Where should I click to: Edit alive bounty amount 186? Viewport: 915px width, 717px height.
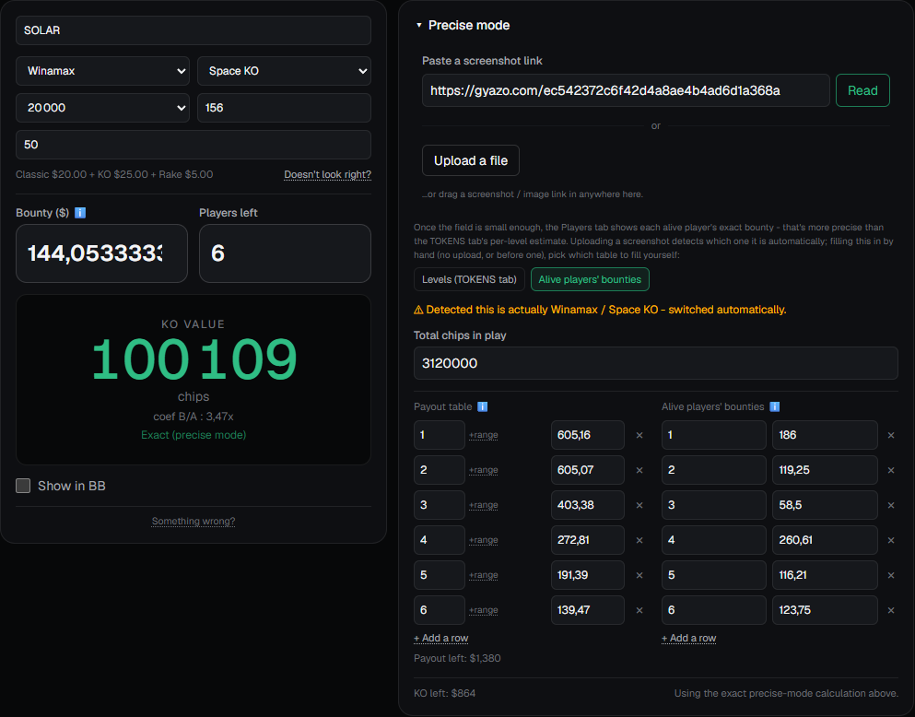825,435
